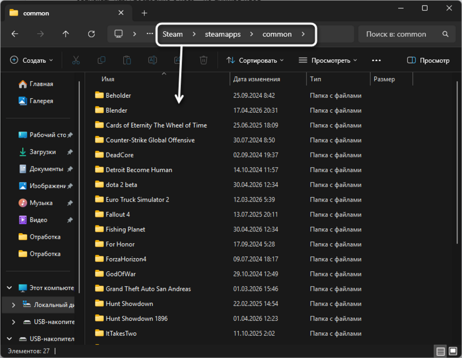This screenshot has height=358, width=462.
Task: Open Галерея in the sidebar
Action: tap(36, 100)
